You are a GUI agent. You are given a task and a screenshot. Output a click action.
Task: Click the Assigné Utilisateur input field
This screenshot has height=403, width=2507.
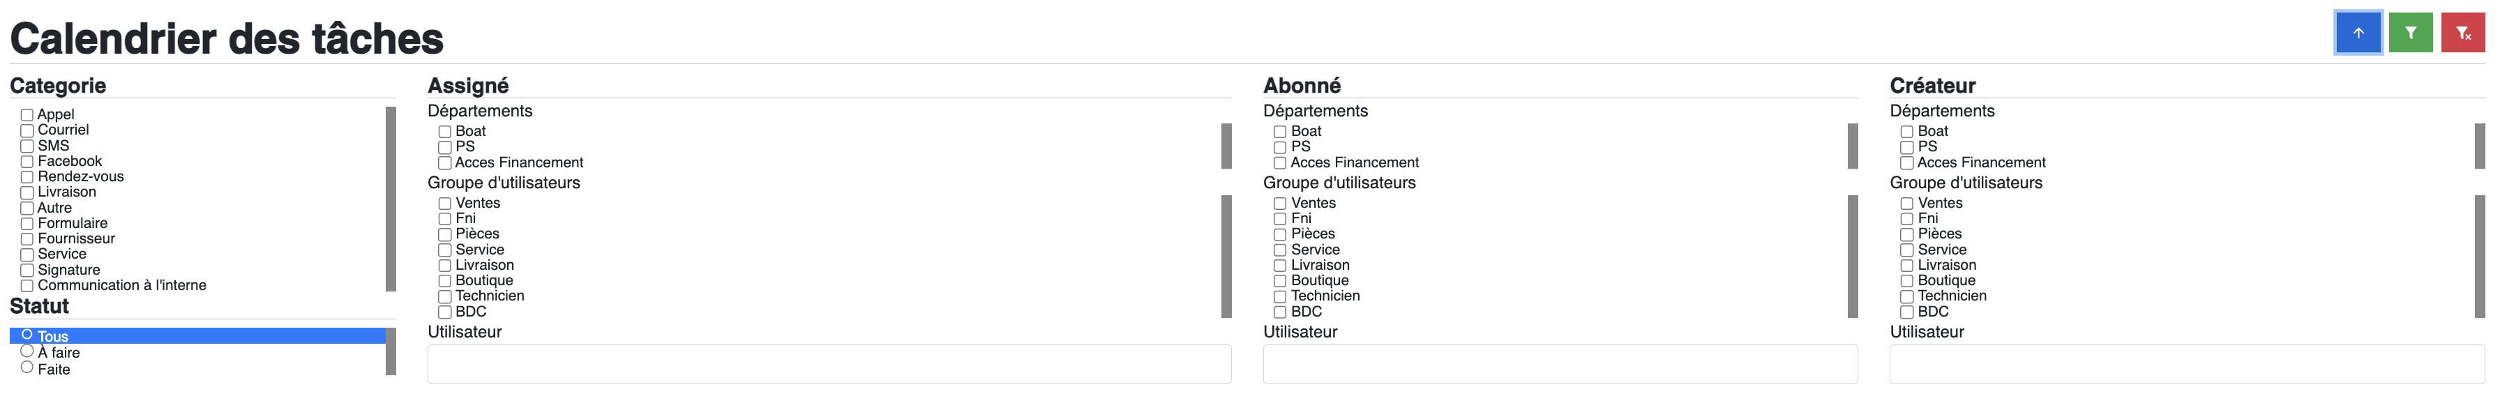829,364
